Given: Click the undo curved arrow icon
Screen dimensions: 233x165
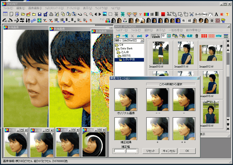Looking at the screenshot, I should tap(80, 14).
